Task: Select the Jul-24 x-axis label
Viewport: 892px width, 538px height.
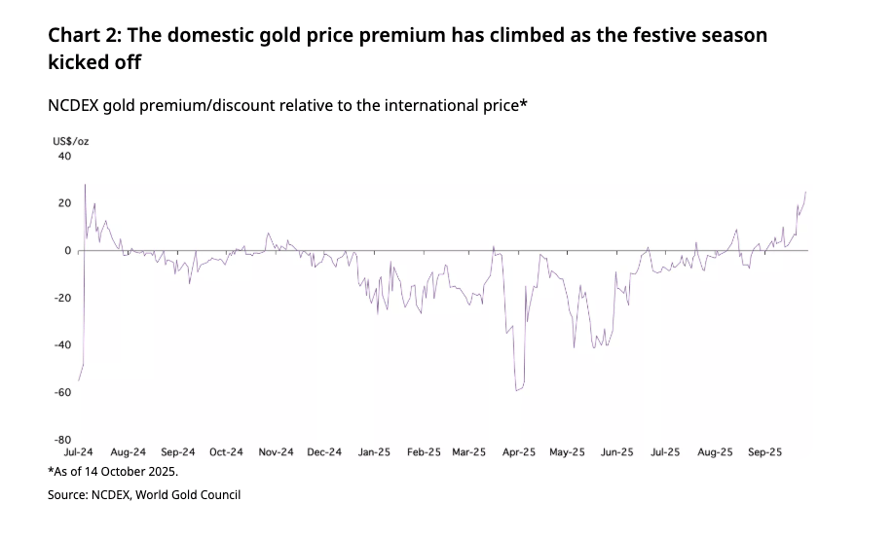Action: 77,452
